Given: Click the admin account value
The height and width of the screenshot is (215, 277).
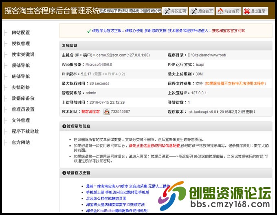Looking at the screenshot, I should coord(91,93).
